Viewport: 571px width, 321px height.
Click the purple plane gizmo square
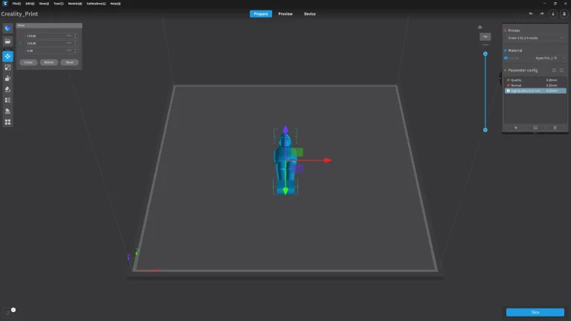point(297,169)
